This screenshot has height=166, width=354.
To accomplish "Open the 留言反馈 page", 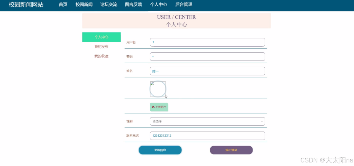I will 133,4.
